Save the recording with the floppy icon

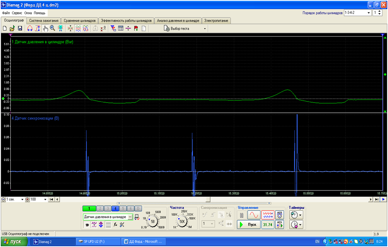[20, 28]
